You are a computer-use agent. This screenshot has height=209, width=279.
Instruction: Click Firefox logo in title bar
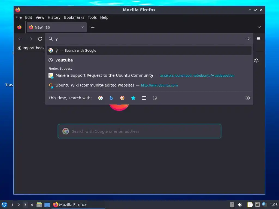coord(18,10)
